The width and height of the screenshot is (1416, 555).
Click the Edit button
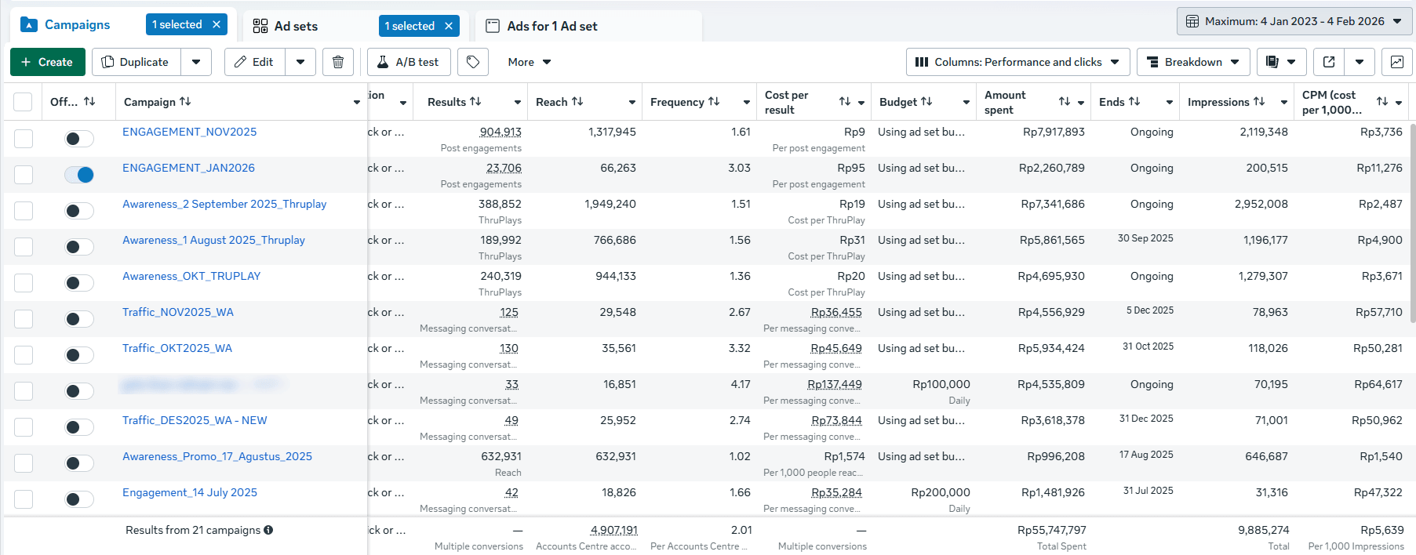[255, 62]
